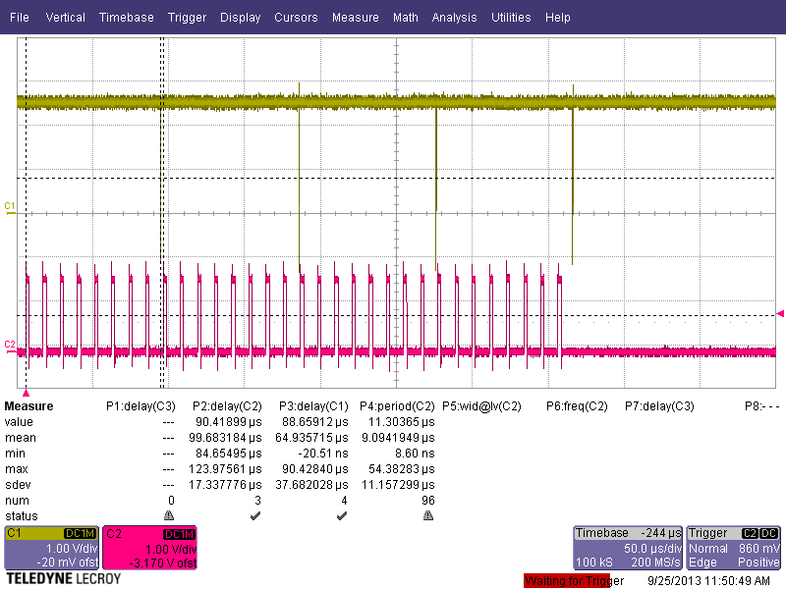Open the Trigger descriptor box
This screenshot has height=589, width=786.
tap(734, 548)
